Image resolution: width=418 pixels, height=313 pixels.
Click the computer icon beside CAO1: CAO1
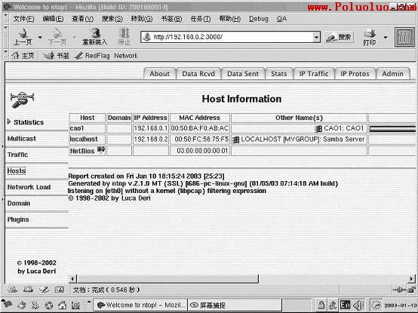point(318,129)
